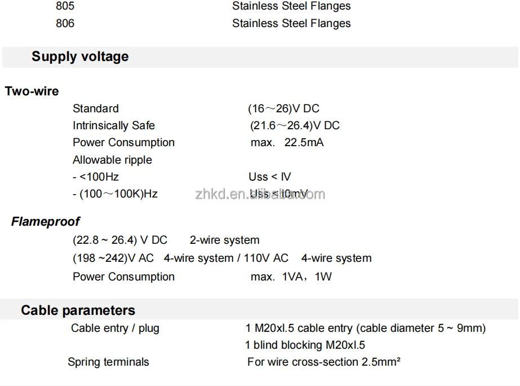The height and width of the screenshot is (386, 520).
Task: Select the Cable entry / plug label
Action: pyautogui.click(x=115, y=328)
